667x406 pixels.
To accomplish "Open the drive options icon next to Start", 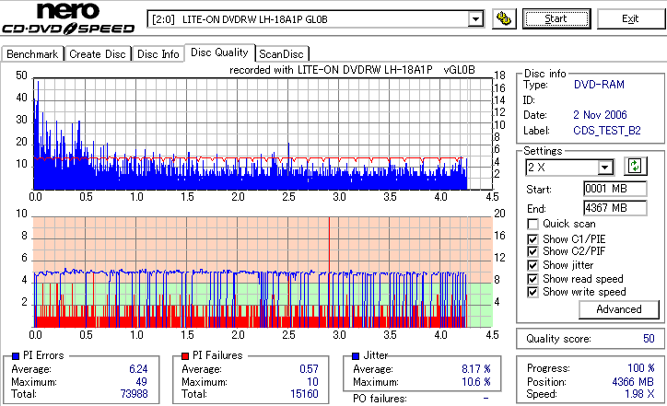I will tap(504, 19).
